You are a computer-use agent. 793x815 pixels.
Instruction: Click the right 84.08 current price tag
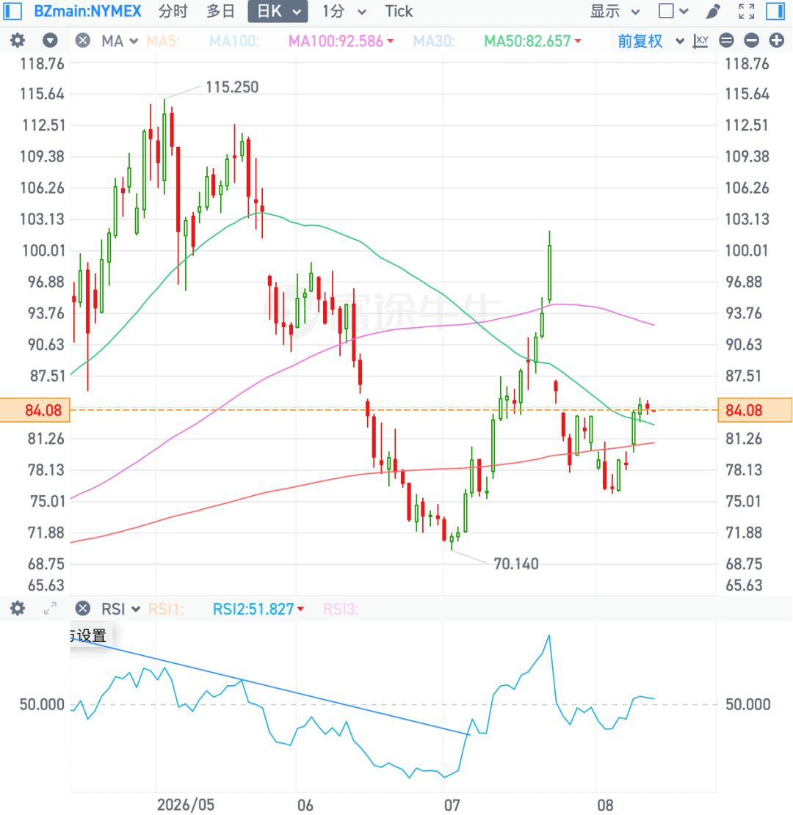point(755,410)
